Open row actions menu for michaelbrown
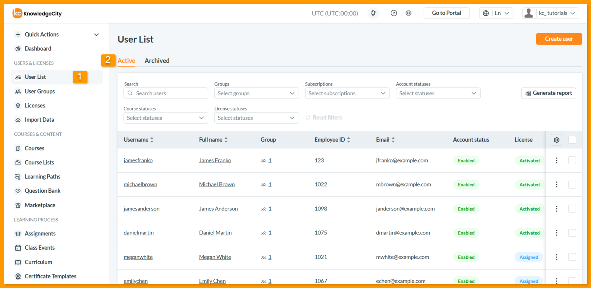This screenshot has width=591, height=288. point(557,184)
